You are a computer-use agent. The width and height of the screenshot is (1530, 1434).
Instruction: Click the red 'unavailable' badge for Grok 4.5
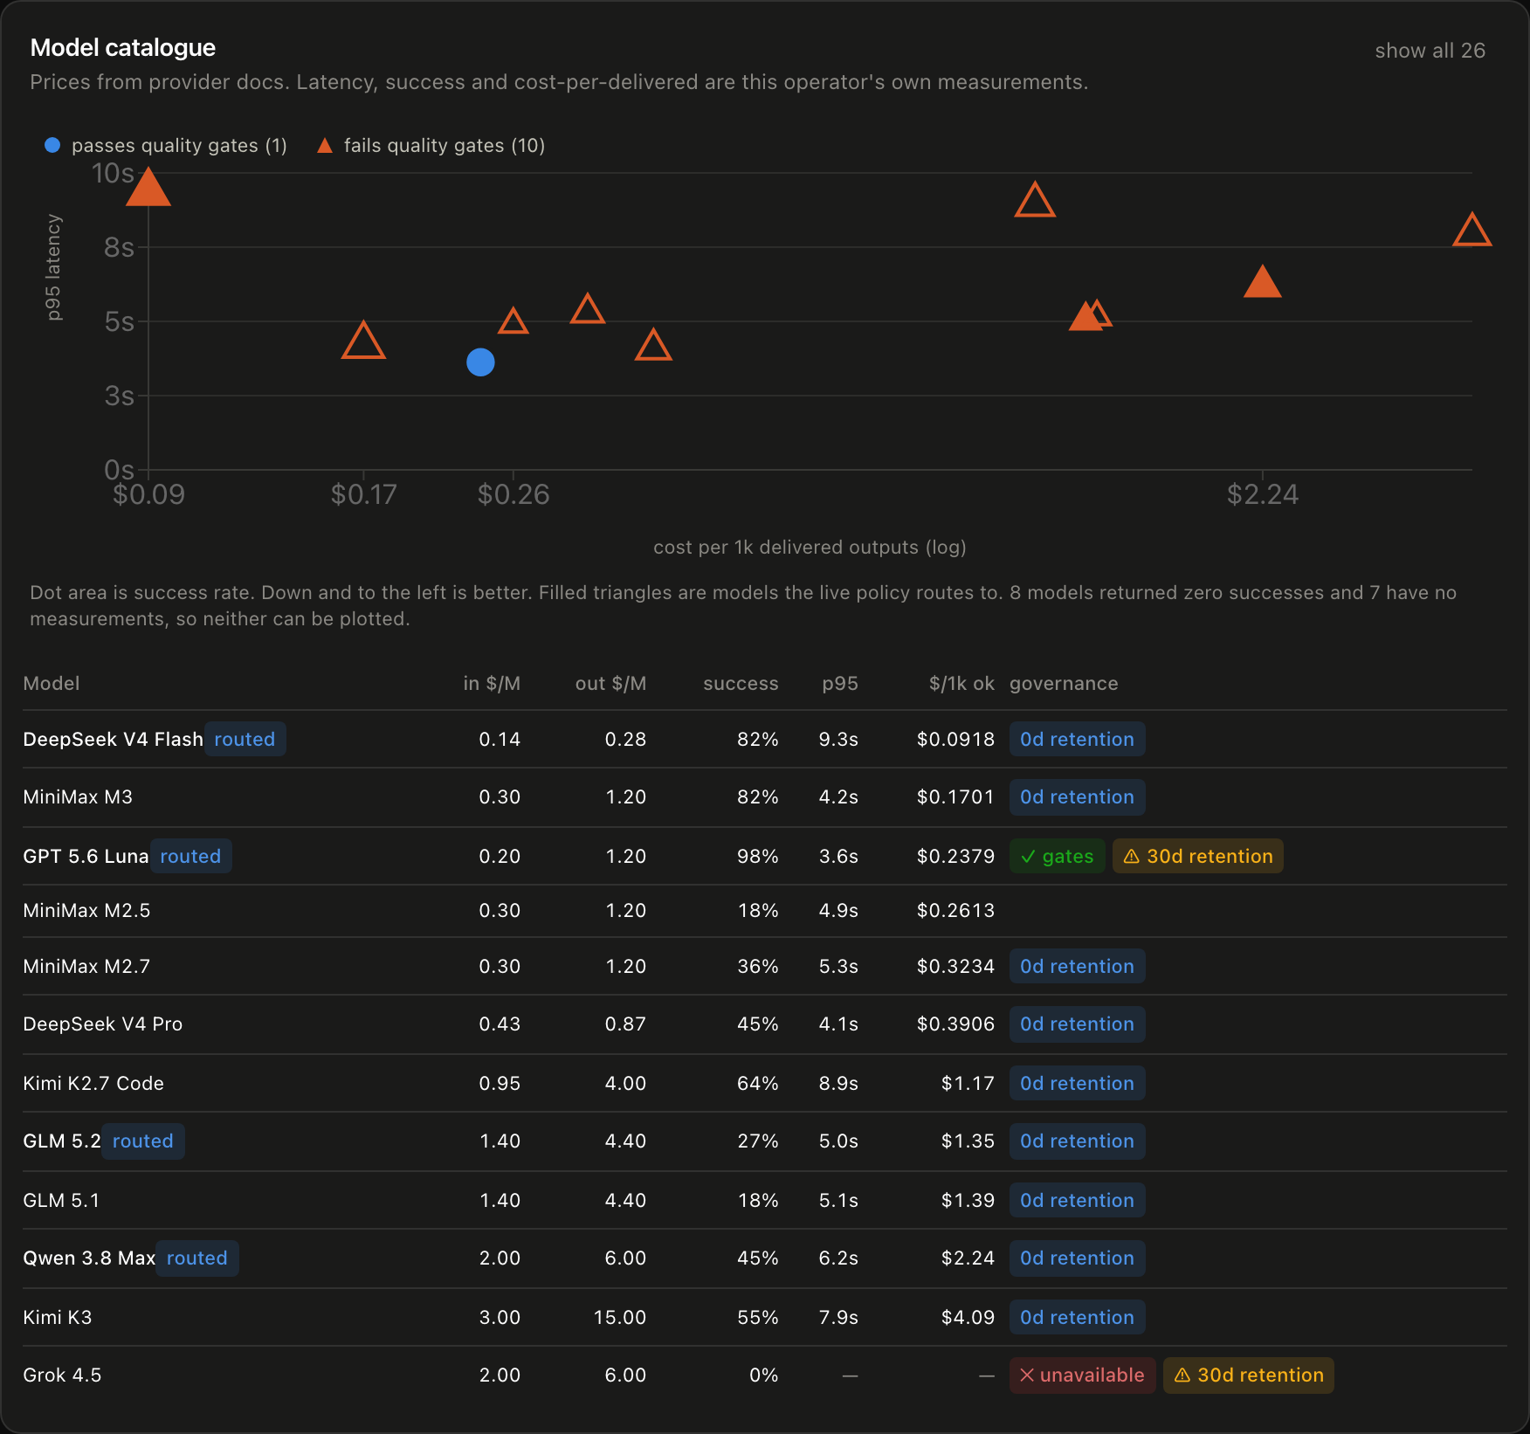(1083, 1375)
